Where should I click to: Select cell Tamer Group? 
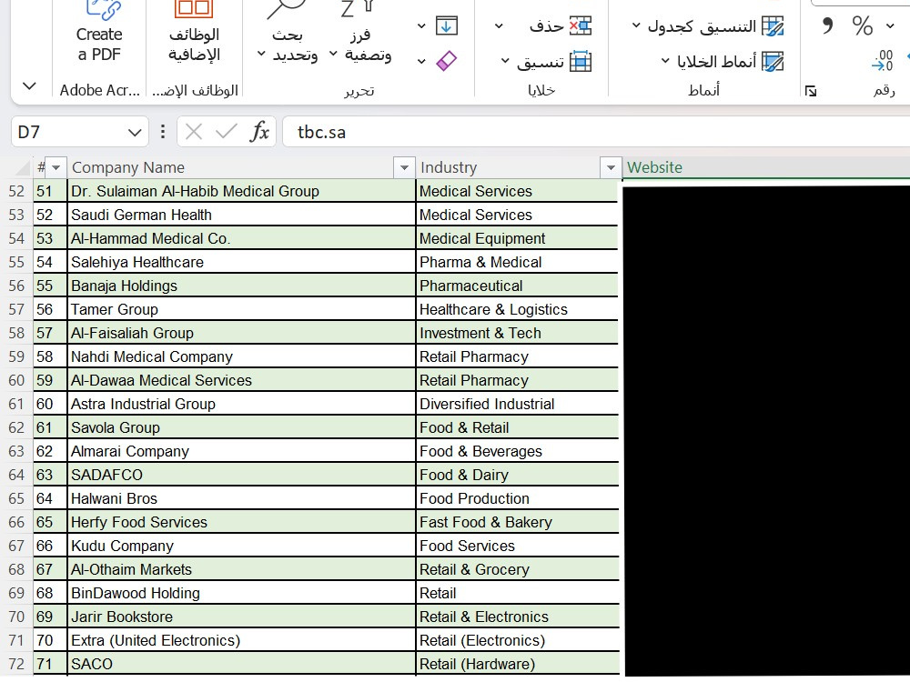241,310
